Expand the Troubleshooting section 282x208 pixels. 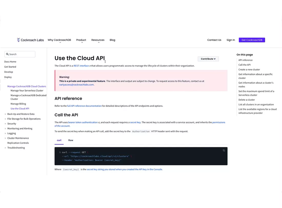[x=5, y=148]
